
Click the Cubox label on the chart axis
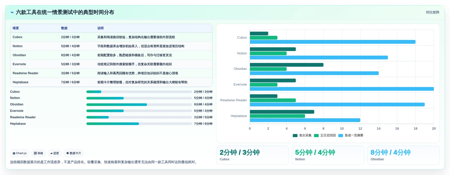242,38
